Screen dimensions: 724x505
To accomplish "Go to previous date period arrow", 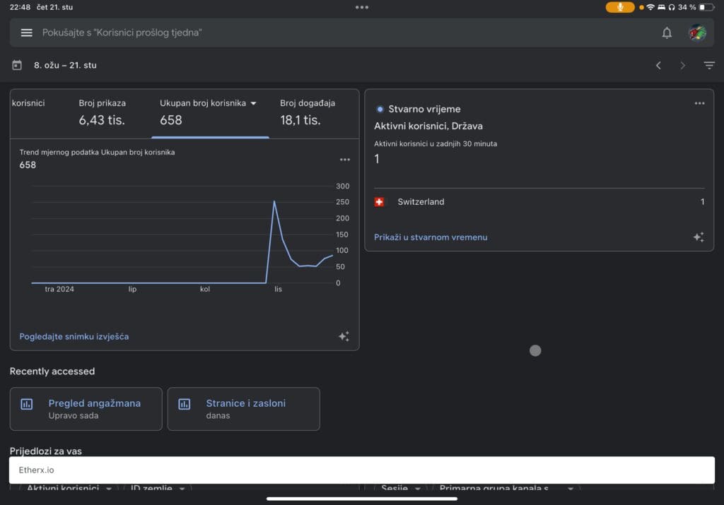I will 658,65.
